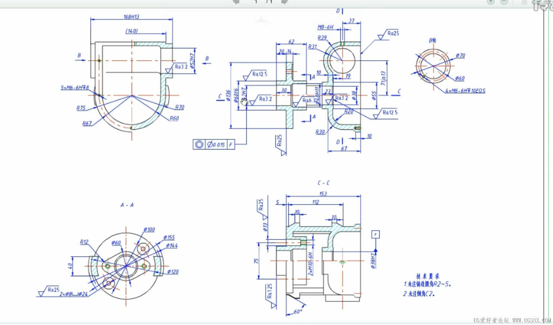This screenshot has width=553, height=325.
Task: Click the 2×M10-6H thread callout
Action: tap(310, 264)
